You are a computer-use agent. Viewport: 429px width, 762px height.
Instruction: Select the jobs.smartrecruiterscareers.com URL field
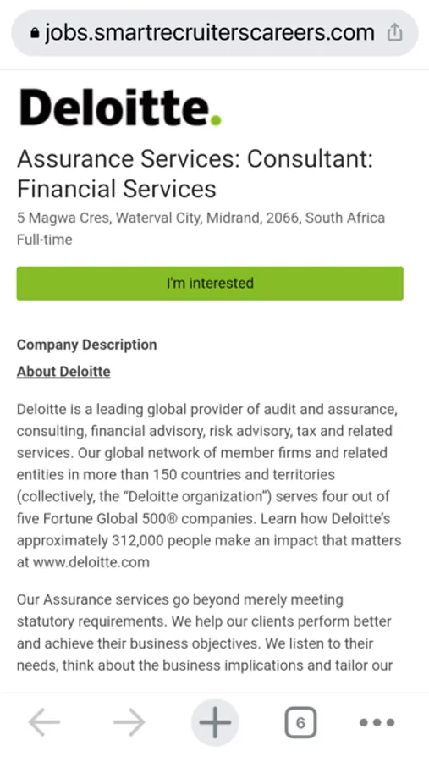209,33
